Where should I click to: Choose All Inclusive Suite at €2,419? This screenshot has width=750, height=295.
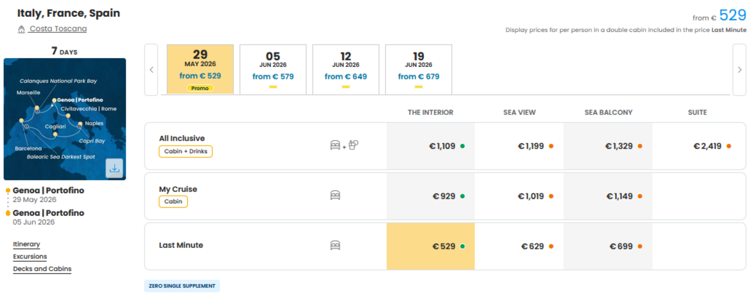(x=699, y=146)
